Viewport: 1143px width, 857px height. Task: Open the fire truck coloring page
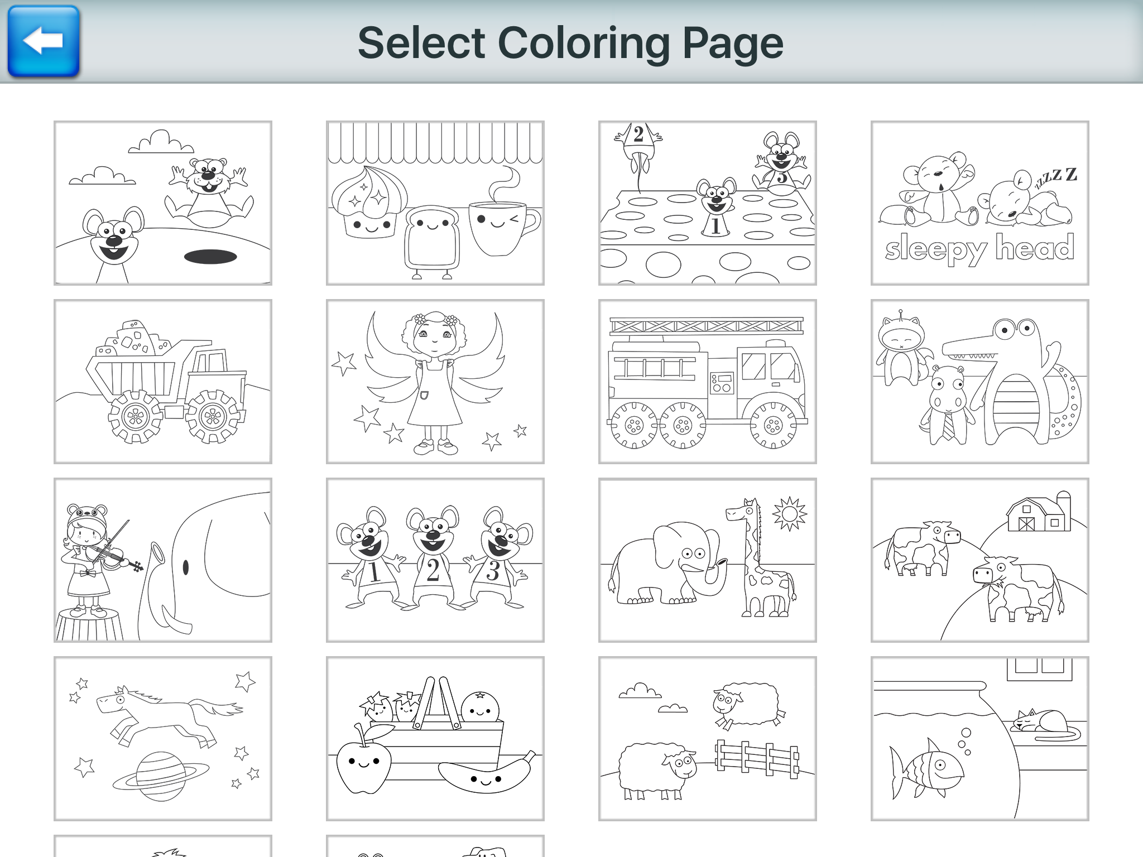[x=708, y=382]
